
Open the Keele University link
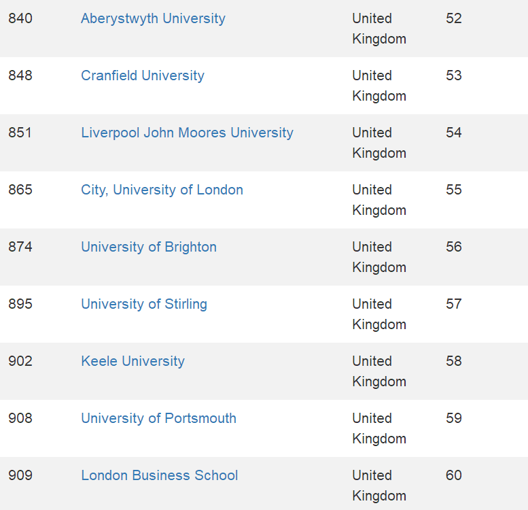coord(133,361)
